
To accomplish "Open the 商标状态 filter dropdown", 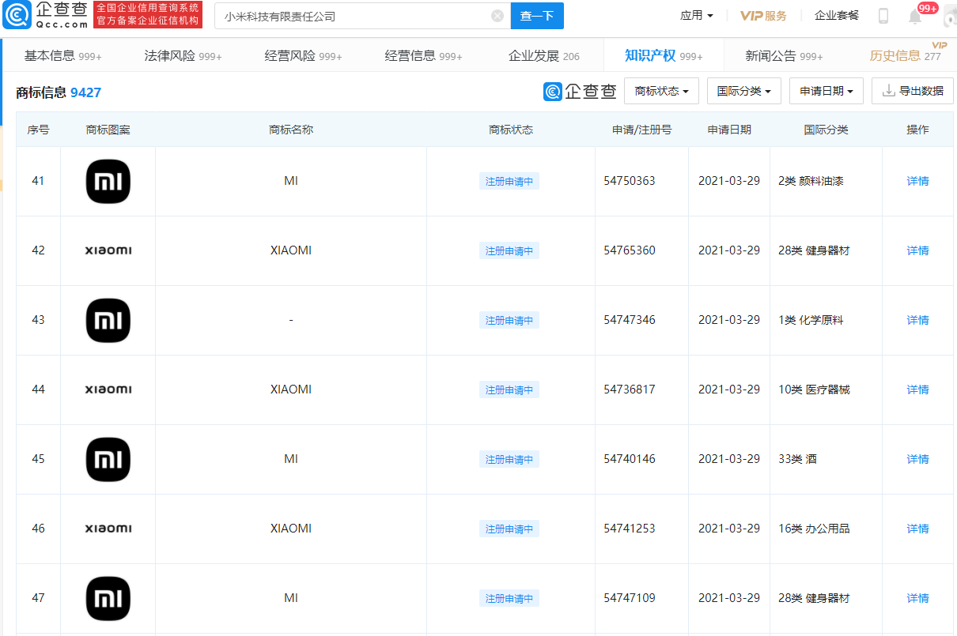I will point(661,91).
